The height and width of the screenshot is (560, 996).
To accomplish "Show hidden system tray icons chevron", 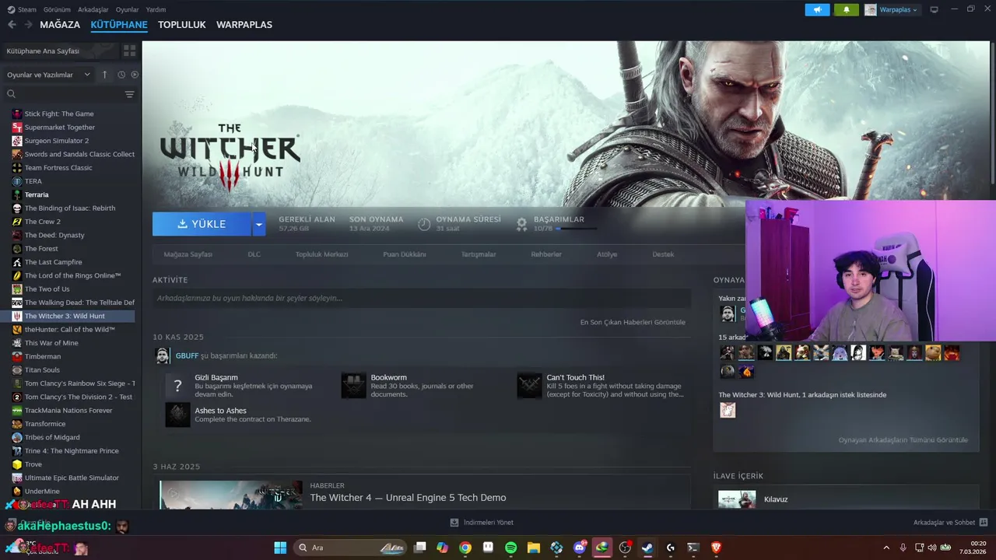I will click(886, 548).
